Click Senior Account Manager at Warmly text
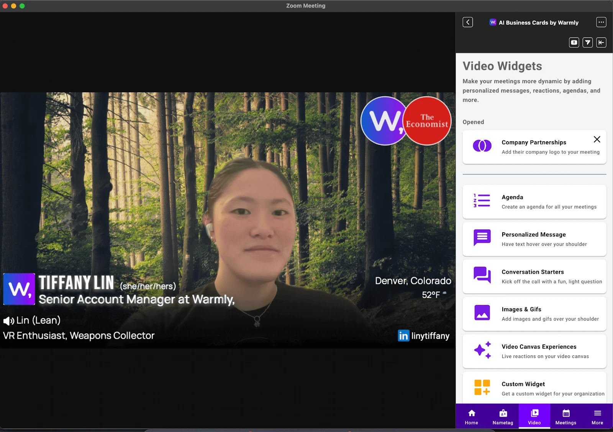Image resolution: width=613 pixels, height=432 pixels. 136,299
